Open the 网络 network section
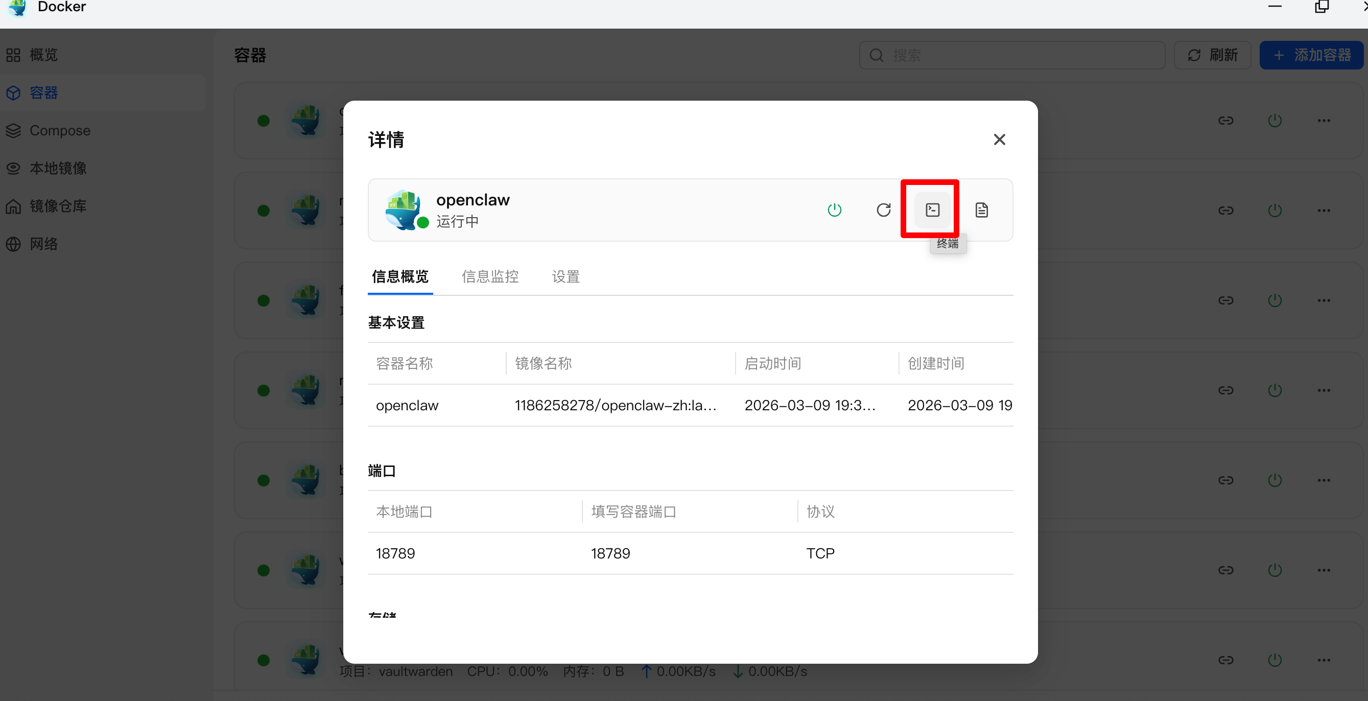The image size is (1368, 701). click(x=42, y=244)
